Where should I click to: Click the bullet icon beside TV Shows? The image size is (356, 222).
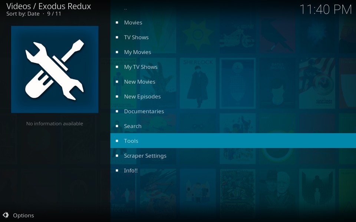click(117, 37)
